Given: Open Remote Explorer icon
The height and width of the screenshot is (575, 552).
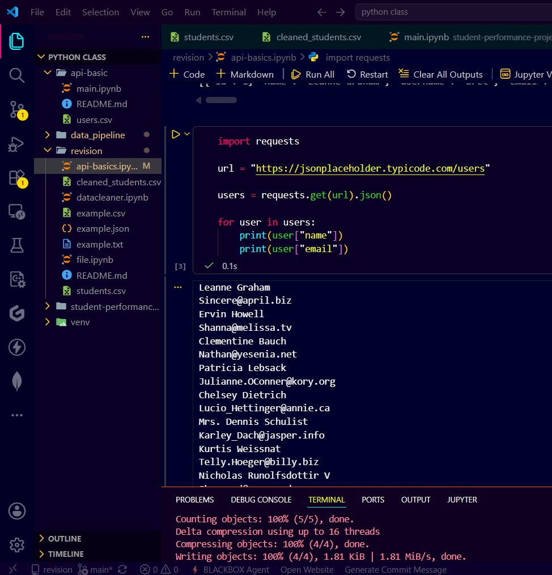Looking at the screenshot, I should point(16,212).
